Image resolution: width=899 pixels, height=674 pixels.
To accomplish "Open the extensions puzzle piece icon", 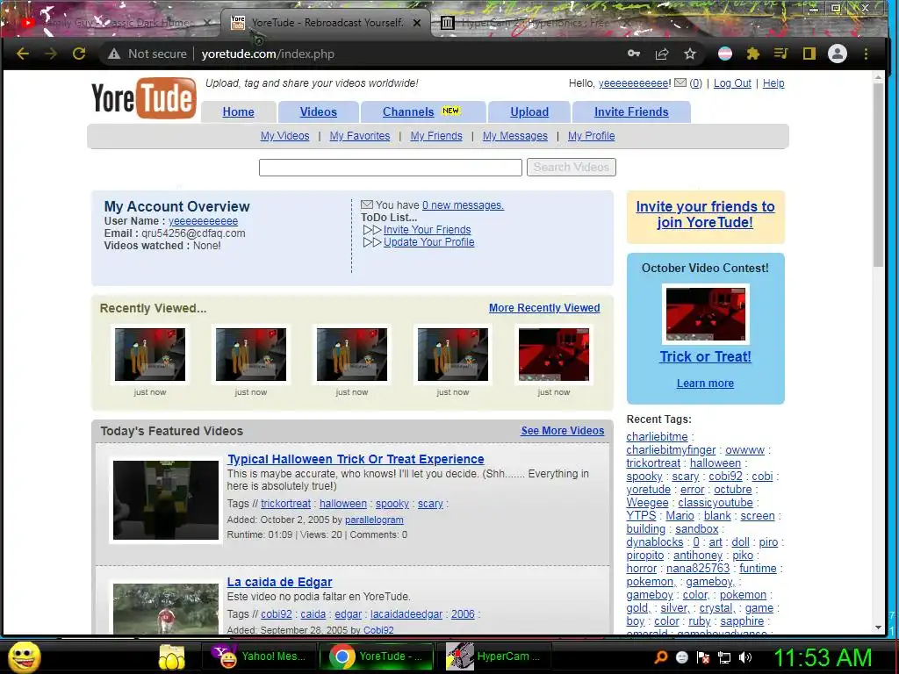I will click(x=752, y=54).
